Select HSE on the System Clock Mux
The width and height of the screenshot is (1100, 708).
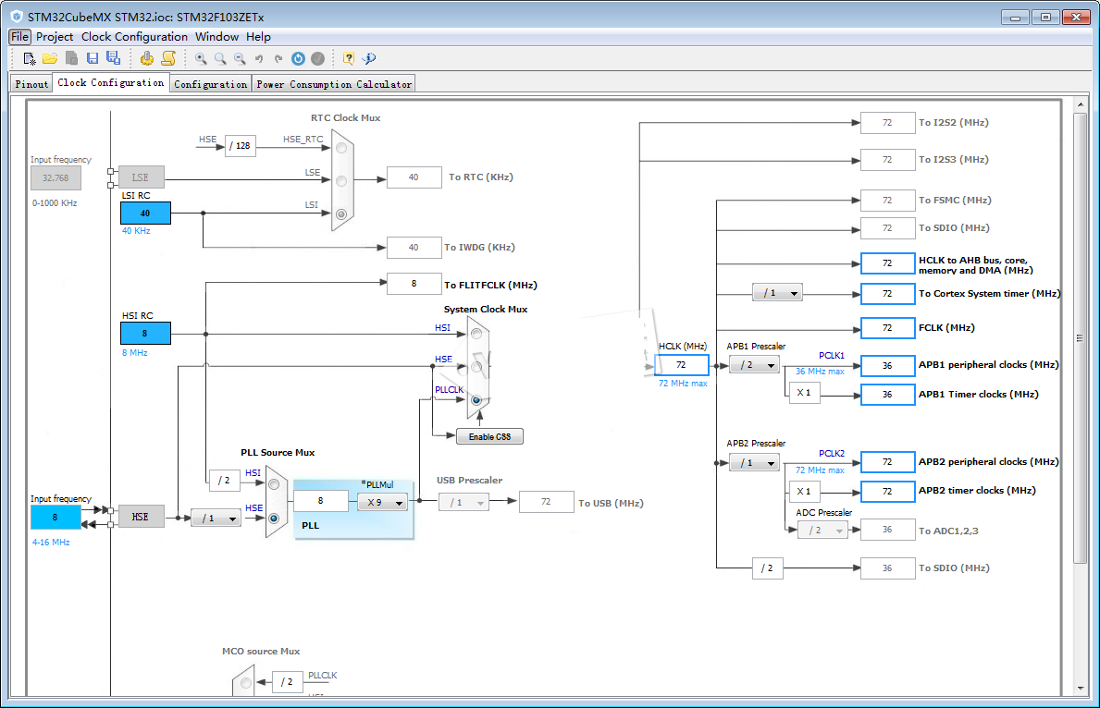point(476,367)
